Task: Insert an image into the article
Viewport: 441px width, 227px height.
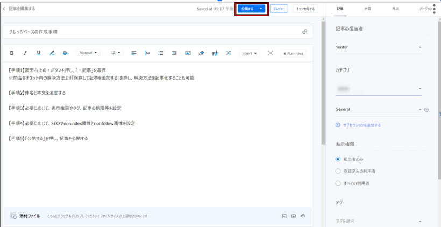Action: (188, 53)
